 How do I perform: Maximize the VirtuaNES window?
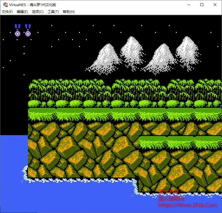coord(202,5)
